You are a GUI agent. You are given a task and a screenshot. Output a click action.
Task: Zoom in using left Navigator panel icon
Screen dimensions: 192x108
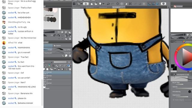(x=66, y=32)
